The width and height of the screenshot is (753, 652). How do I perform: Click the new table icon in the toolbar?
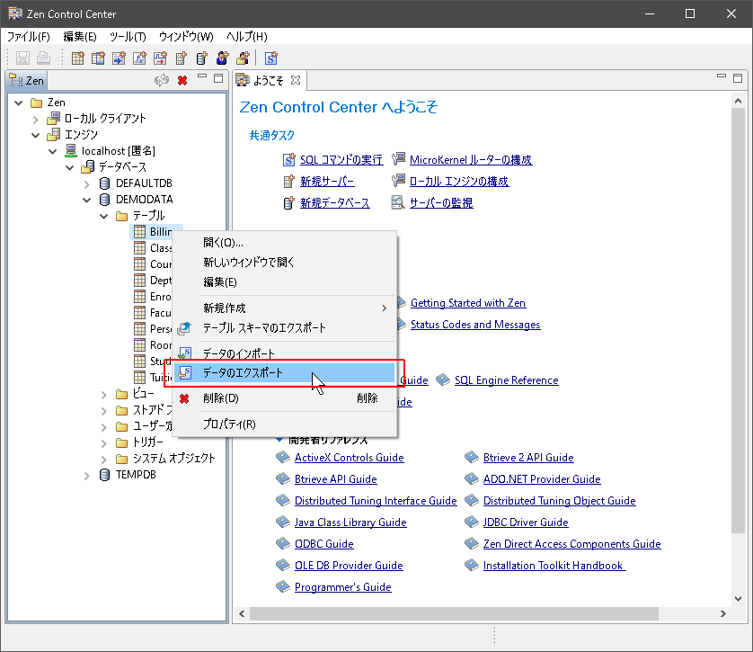click(78, 58)
